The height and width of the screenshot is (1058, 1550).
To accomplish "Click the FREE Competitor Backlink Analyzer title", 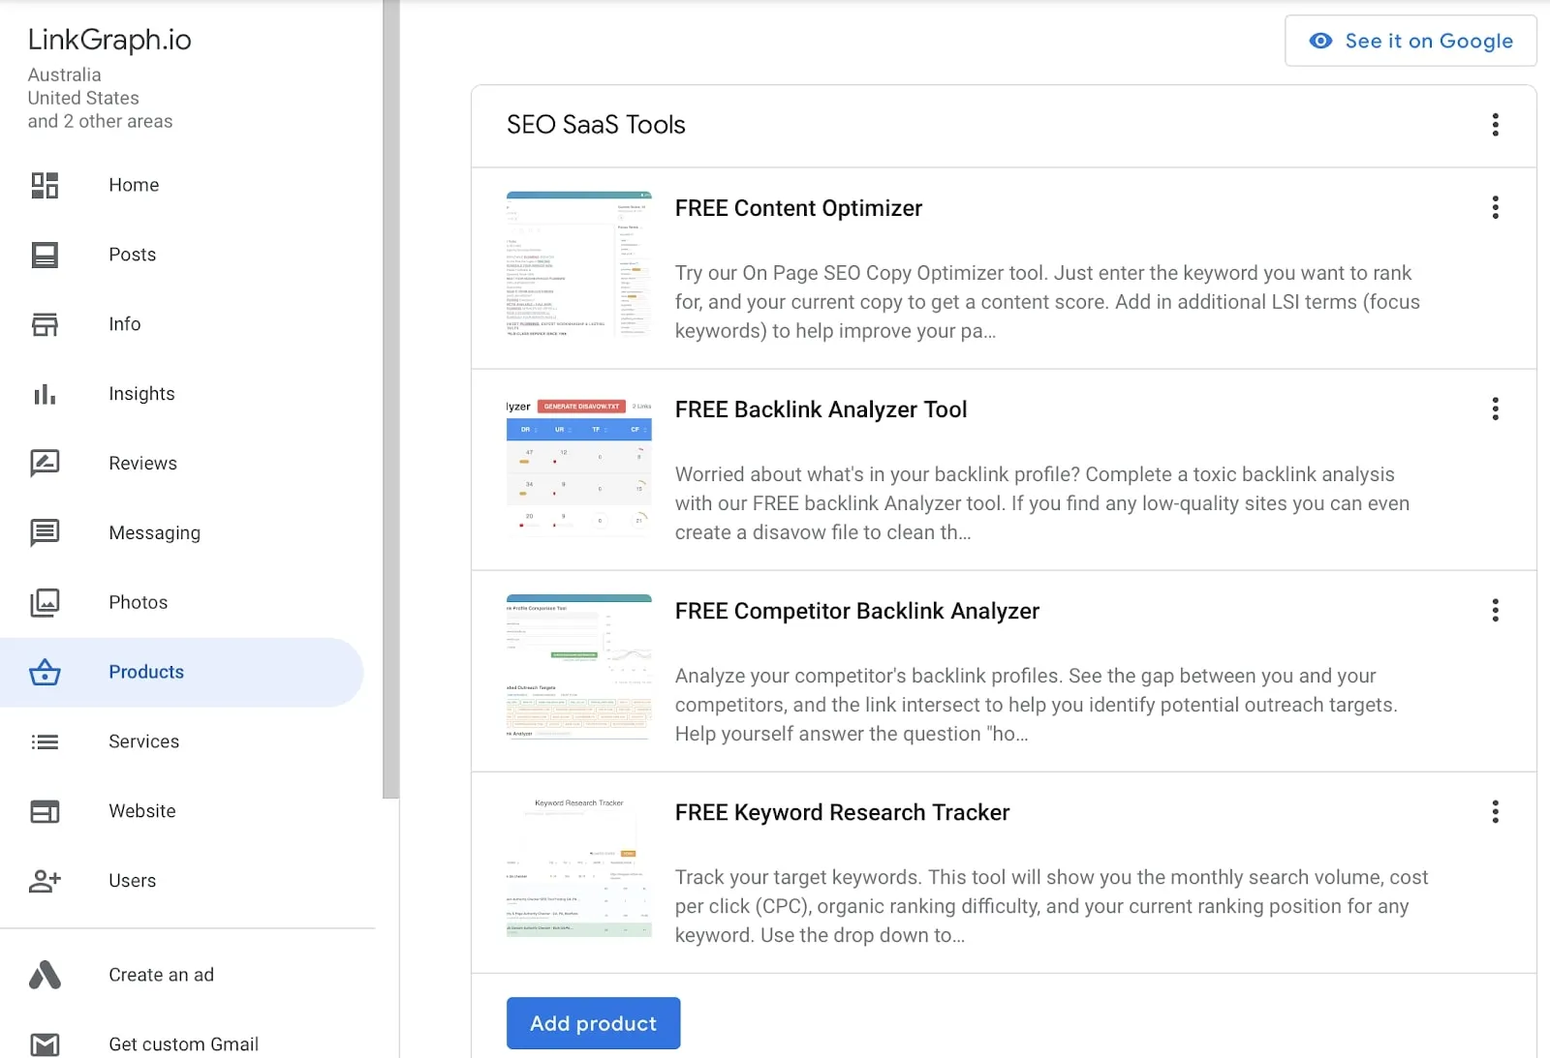I will (857, 611).
